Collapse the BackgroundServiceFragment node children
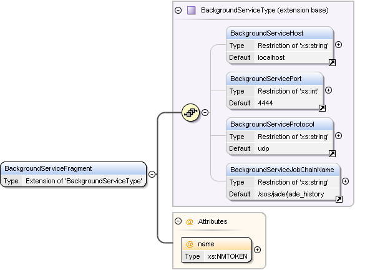Image resolution: width=365 pixels, height=270 pixels. 152,174
